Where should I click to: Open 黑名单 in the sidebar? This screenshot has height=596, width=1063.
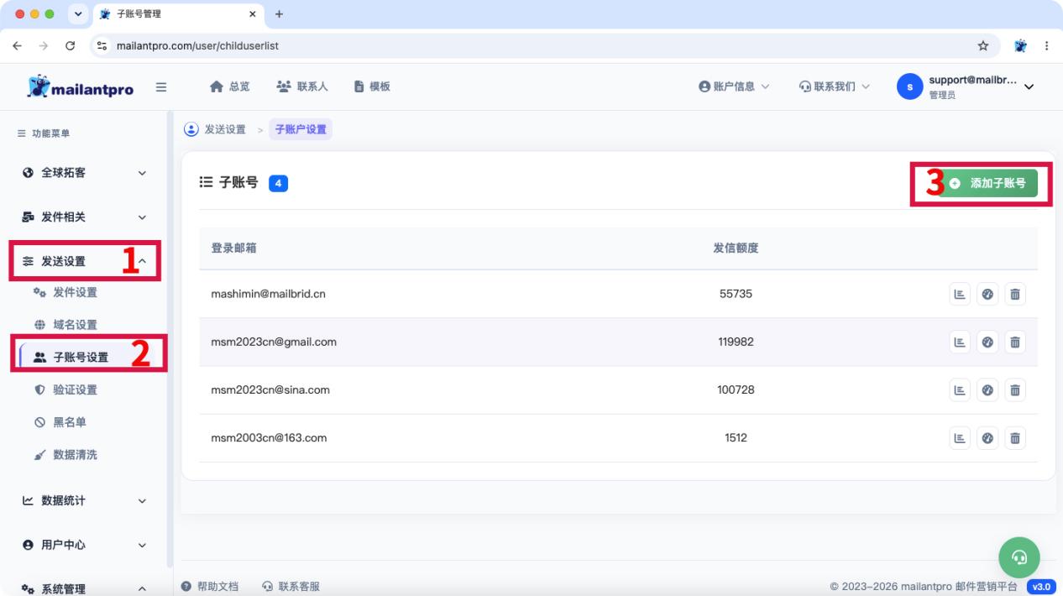point(60,422)
